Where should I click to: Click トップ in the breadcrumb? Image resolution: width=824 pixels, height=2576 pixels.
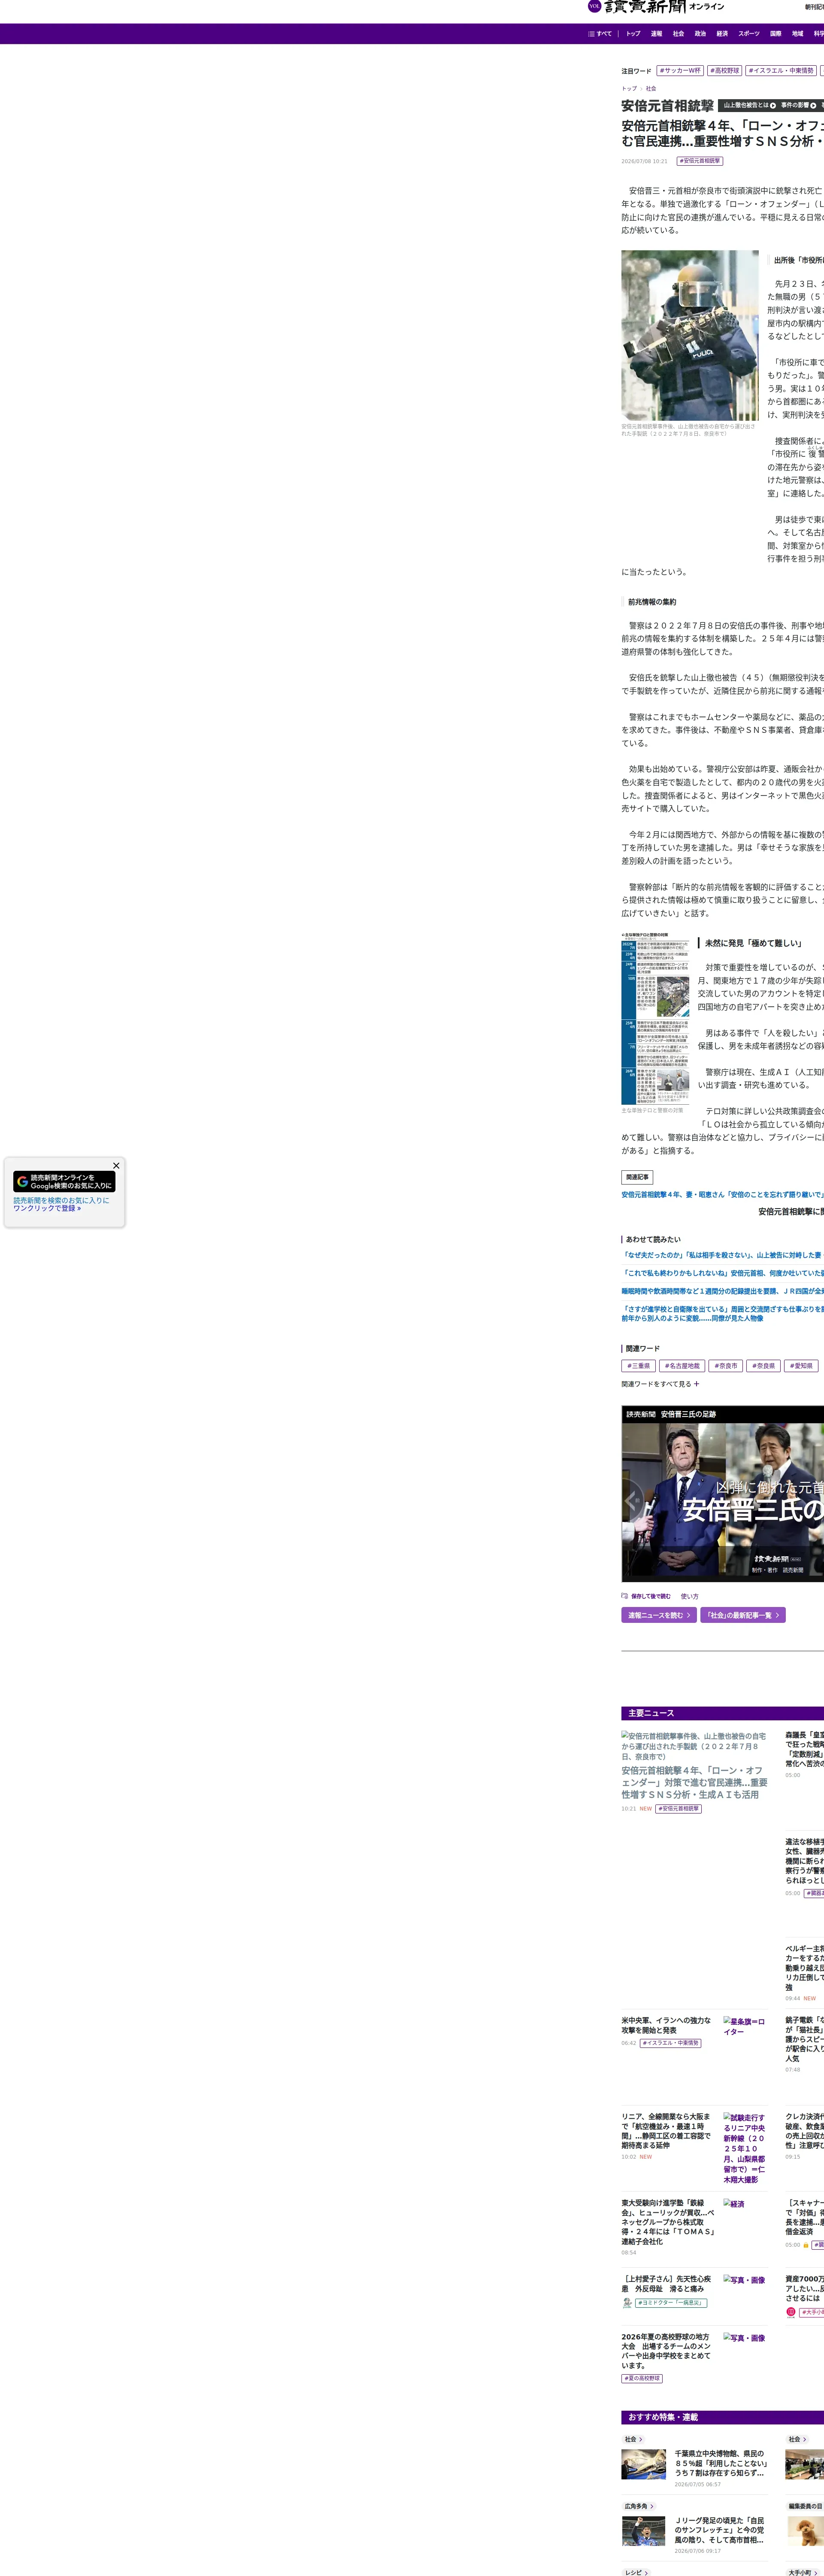629,89
